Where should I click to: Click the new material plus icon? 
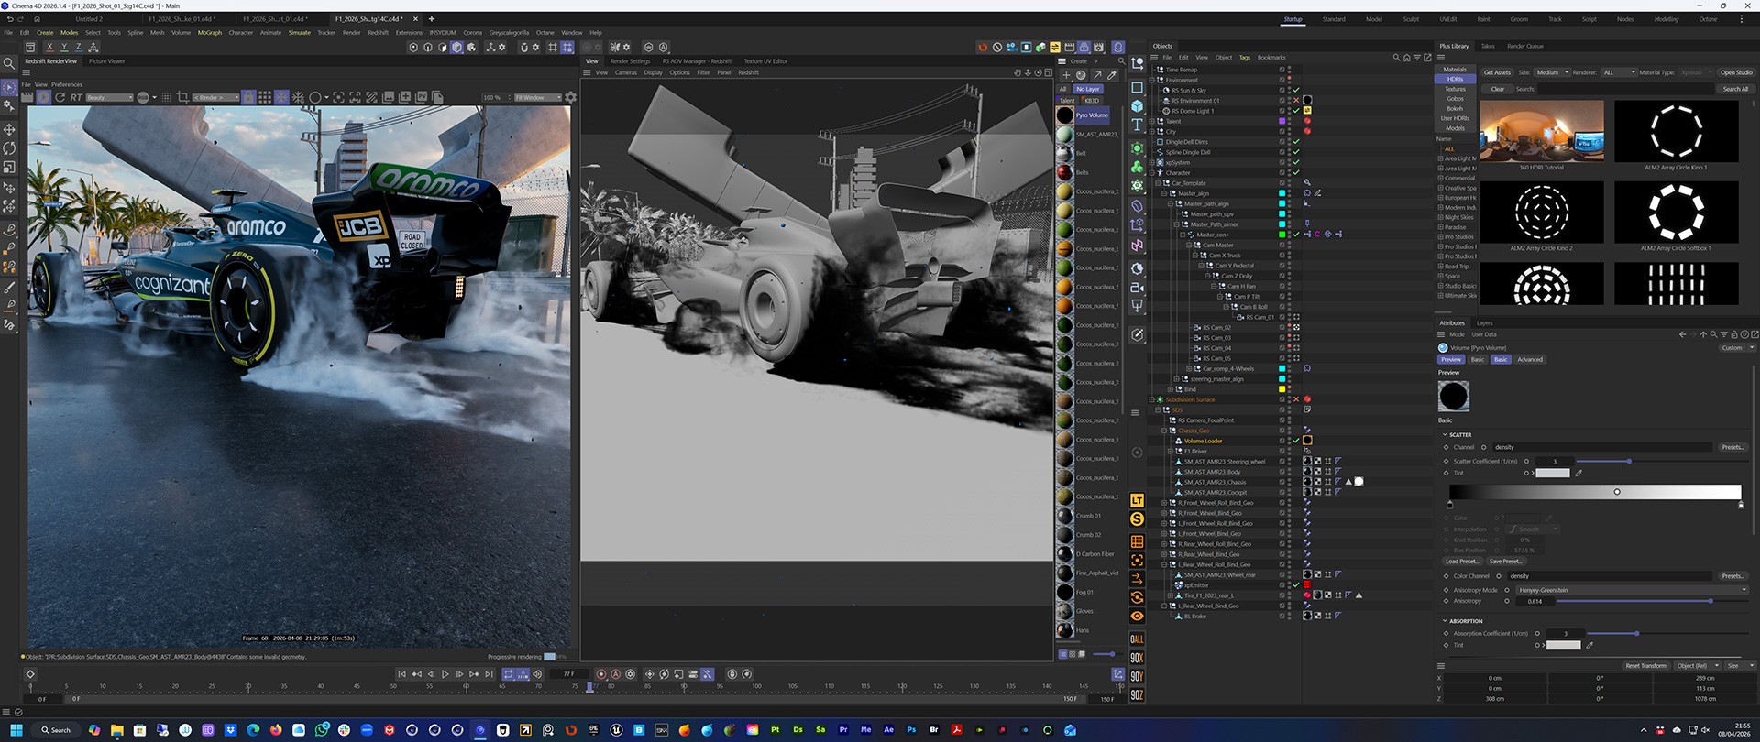1066,75
